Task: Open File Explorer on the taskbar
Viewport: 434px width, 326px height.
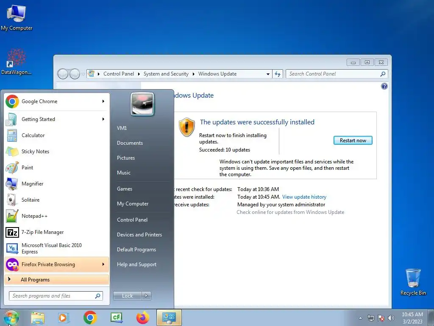Action: 38,318
